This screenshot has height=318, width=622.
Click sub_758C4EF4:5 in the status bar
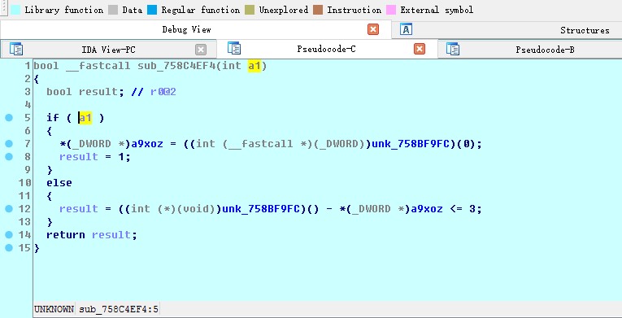point(119,309)
